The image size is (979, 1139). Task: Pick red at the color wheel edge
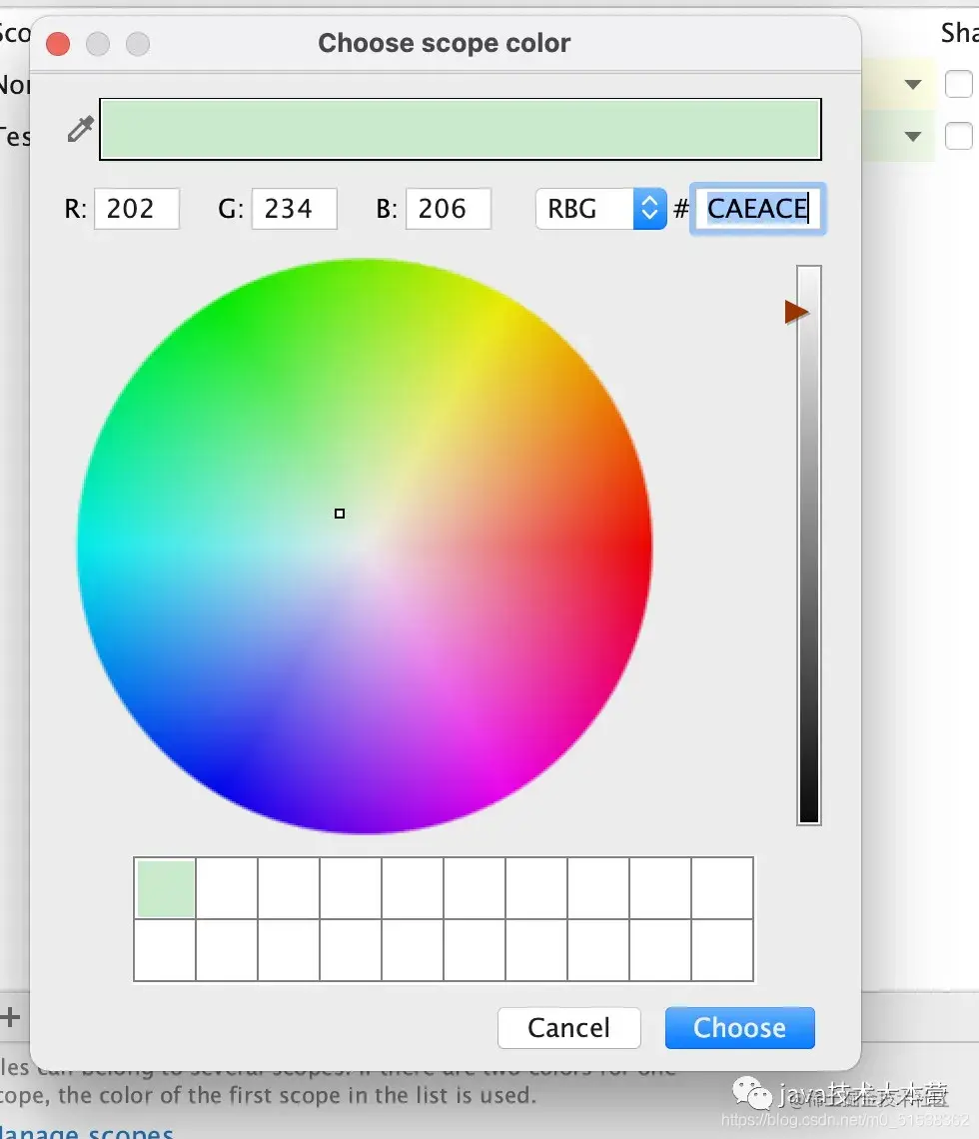645,547
